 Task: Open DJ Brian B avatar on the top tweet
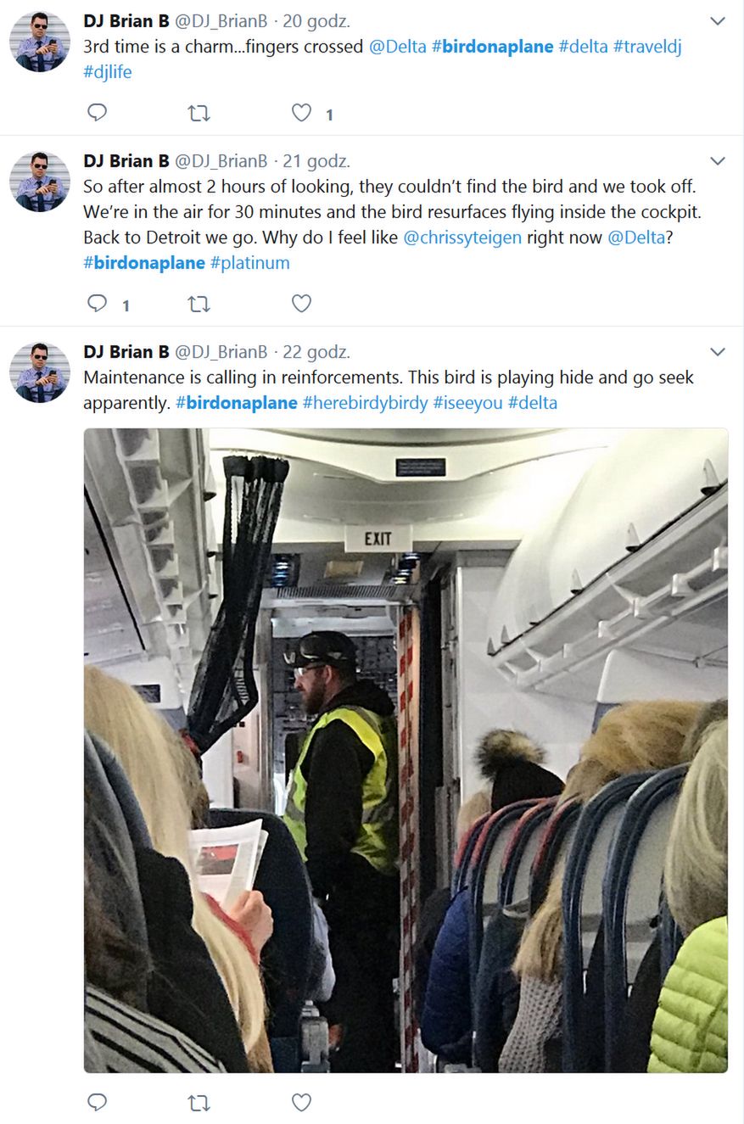point(39,42)
